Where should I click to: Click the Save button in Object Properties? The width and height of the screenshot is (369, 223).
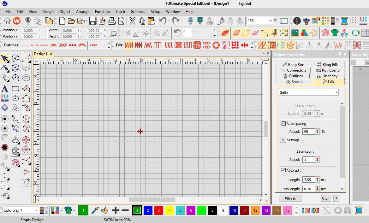pos(325,198)
